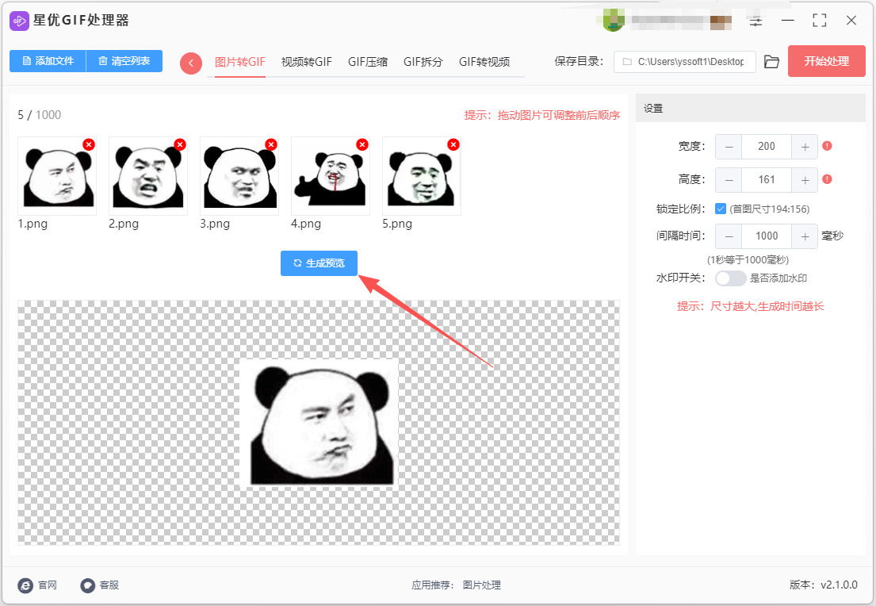Click the user avatar in title bar
This screenshot has width=876, height=606.
613,21
